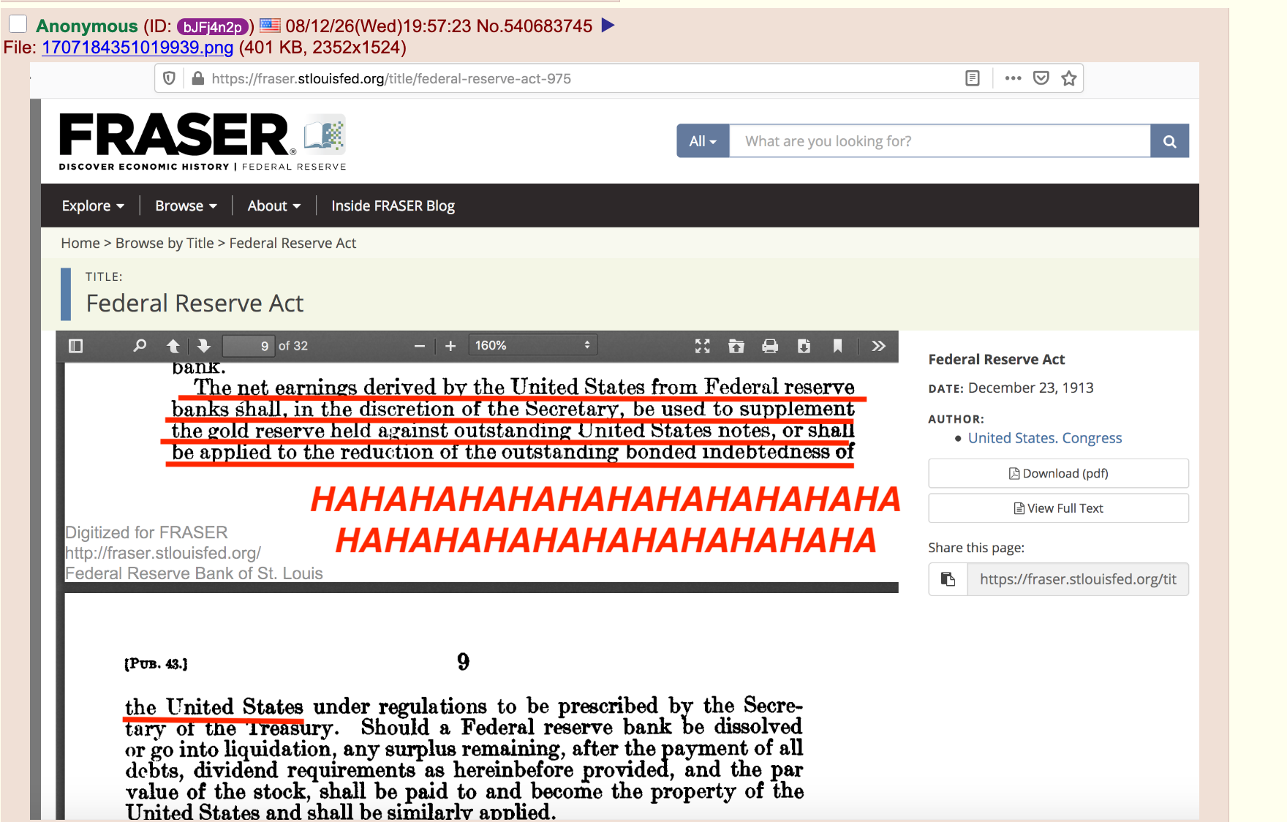Click the View Full Text button
1287x822 pixels.
tap(1059, 508)
